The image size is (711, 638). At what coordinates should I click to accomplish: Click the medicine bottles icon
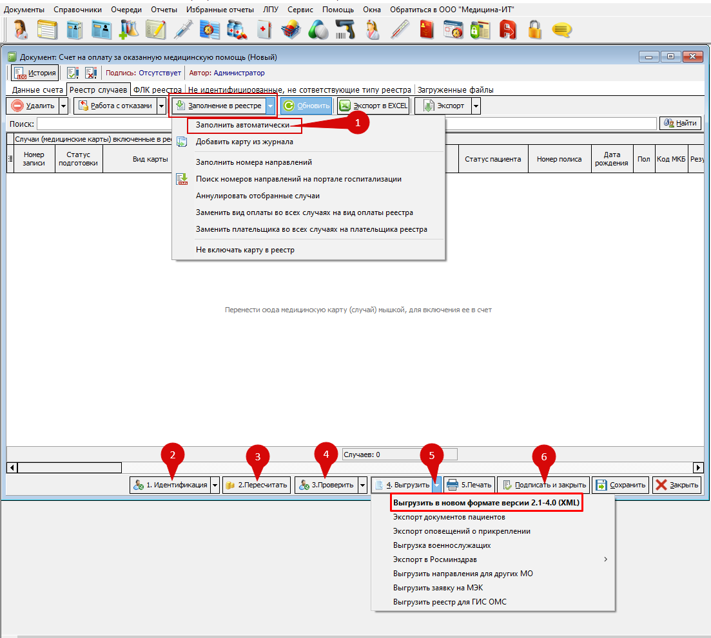click(x=237, y=30)
